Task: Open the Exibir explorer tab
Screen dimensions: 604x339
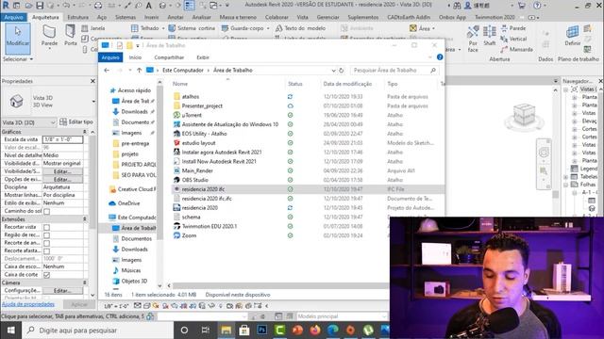Action: pyautogui.click(x=203, y=57)
